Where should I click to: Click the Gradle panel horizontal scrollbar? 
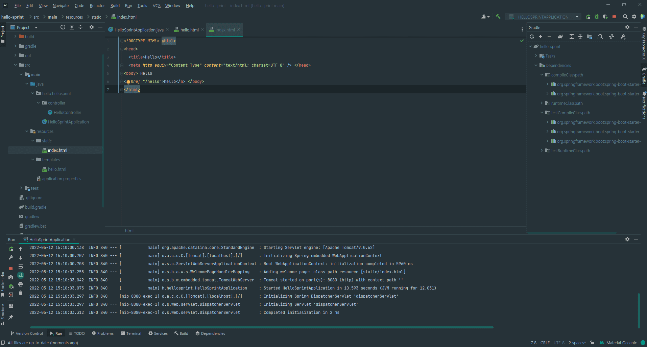click(572, 233)
